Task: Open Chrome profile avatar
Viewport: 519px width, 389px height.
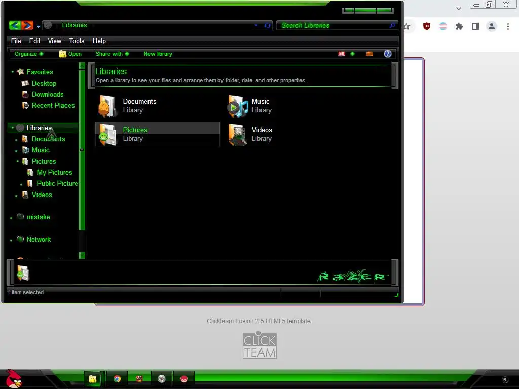Action: click(492, 26)
